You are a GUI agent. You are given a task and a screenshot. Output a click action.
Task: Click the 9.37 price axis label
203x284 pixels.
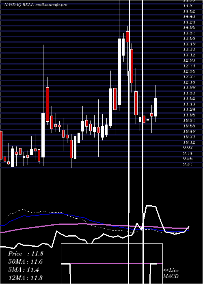[x=188, y=164]
